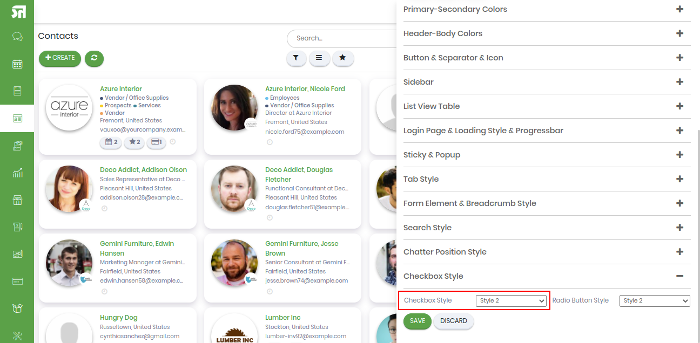
Task: Open the Contacts card icon in sidebar
Action: pyautogui.click(x=17, y=118)
